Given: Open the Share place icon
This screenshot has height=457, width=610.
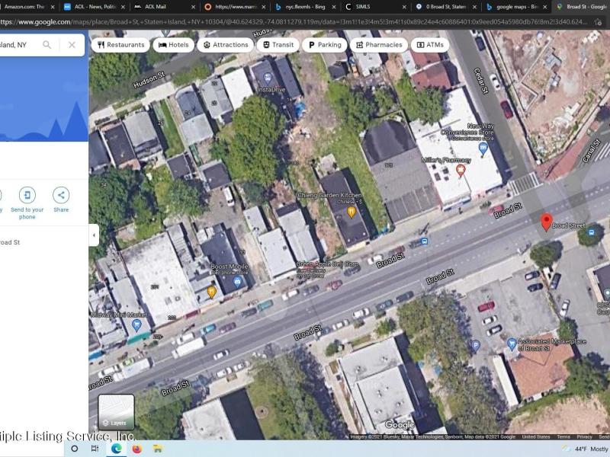Looking at the screenshot, I should point(61,195).
